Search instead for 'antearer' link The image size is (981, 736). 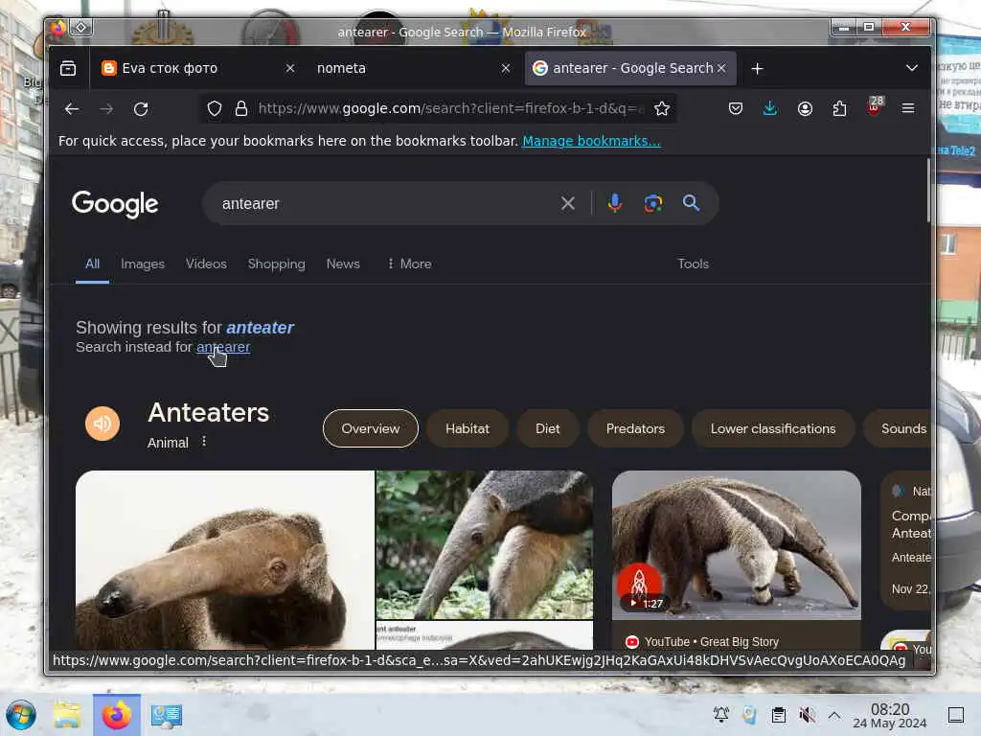[x=223, y=347]
